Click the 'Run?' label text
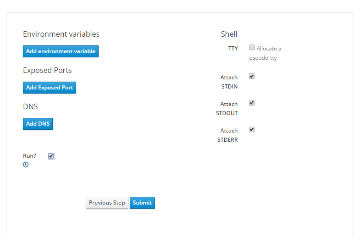 click(x=29, y=156)
